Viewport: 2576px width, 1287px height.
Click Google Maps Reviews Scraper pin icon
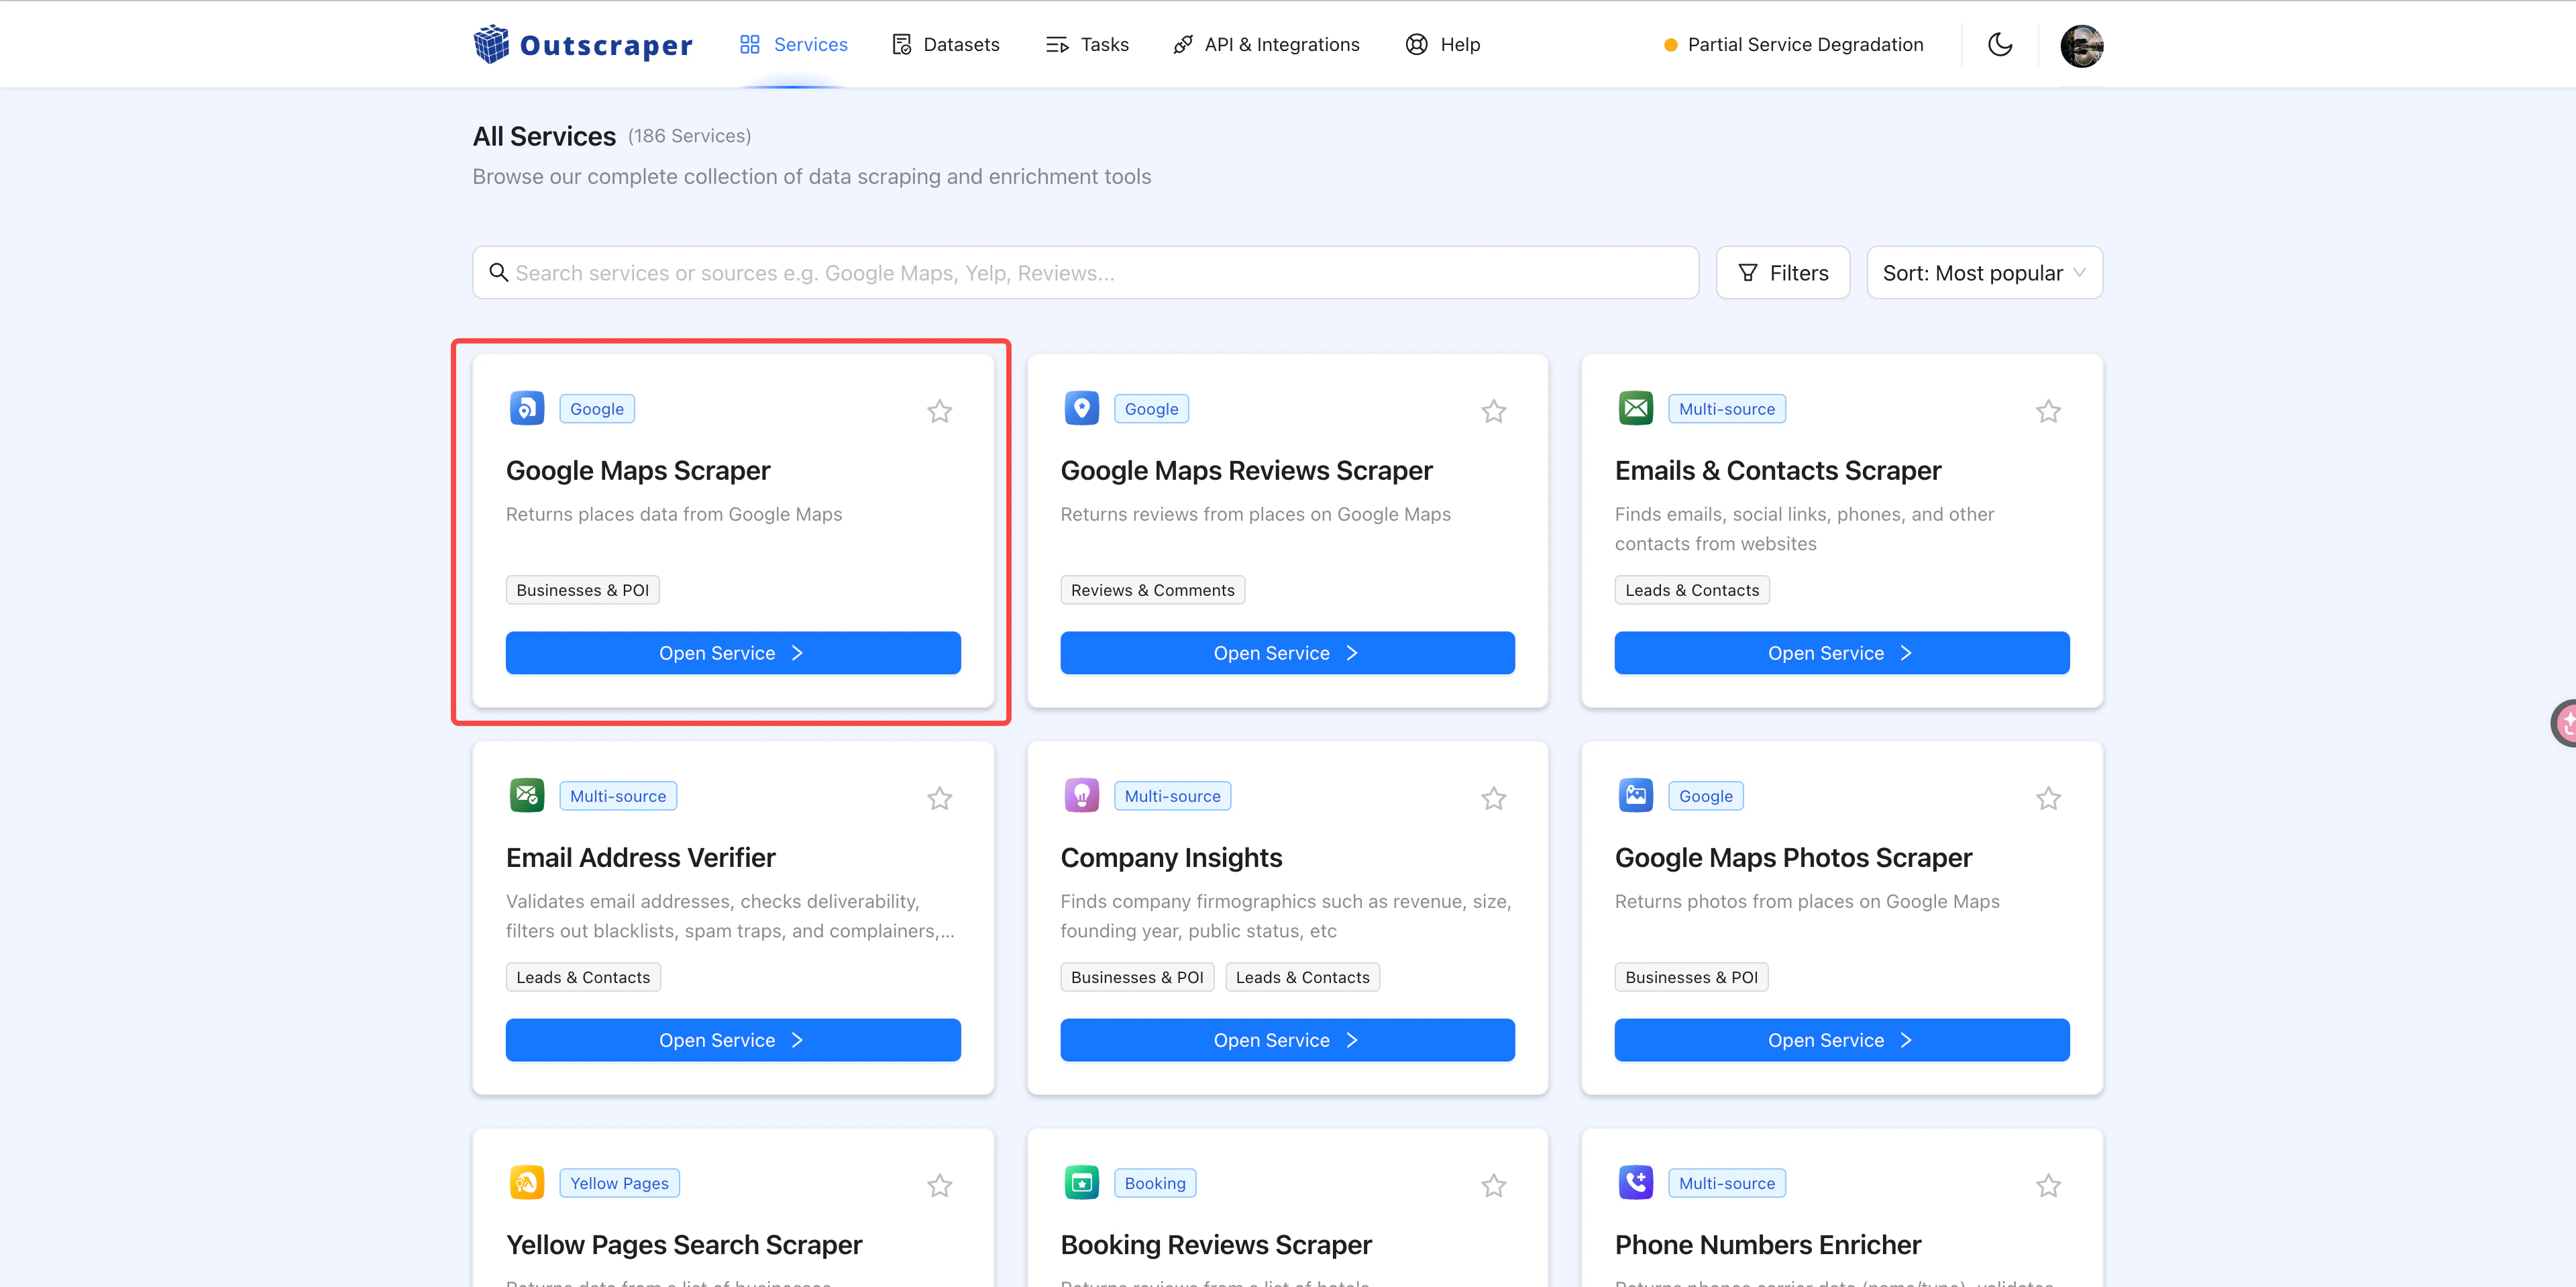[1081, 408]
